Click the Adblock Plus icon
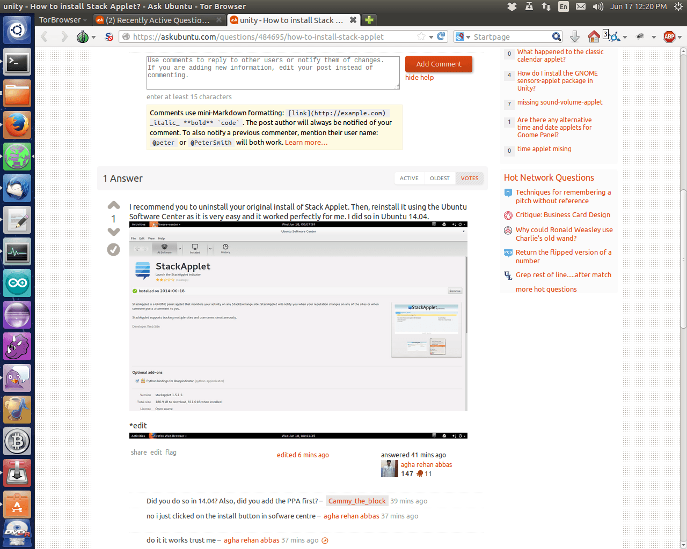The width and height of the screenshot is (687, 549). (669, 36)
